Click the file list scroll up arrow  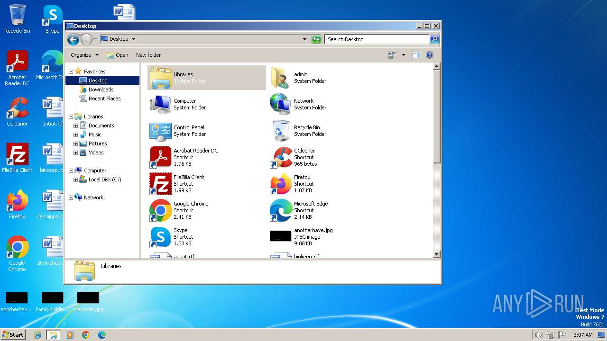click(437, 67)
